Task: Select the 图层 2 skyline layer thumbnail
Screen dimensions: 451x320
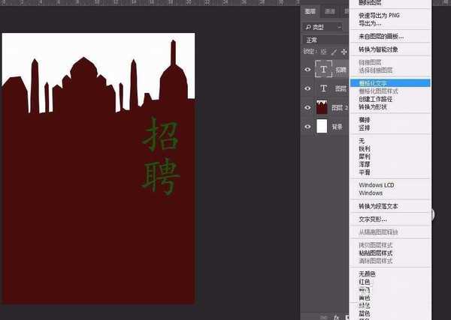Action: click(x=322, y=107)
